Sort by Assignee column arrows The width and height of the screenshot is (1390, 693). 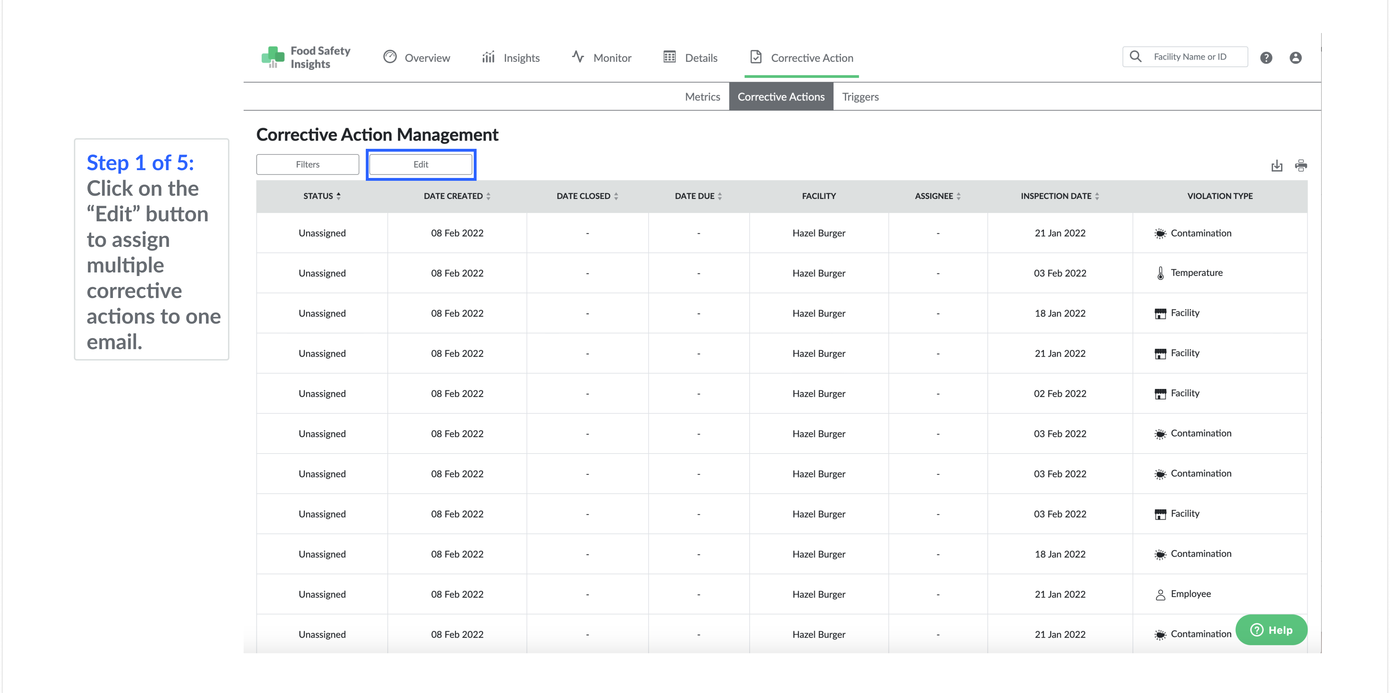pyautogui.click(x=958, y=196)
